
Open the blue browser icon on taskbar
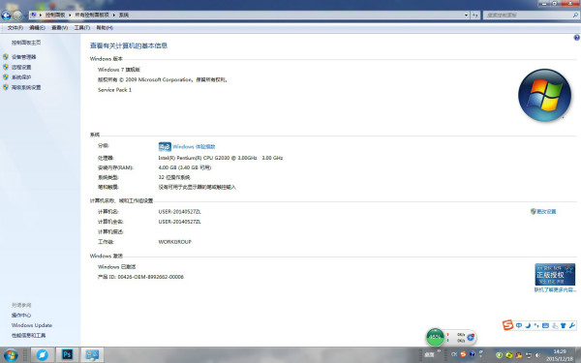(x=43, y=355)
